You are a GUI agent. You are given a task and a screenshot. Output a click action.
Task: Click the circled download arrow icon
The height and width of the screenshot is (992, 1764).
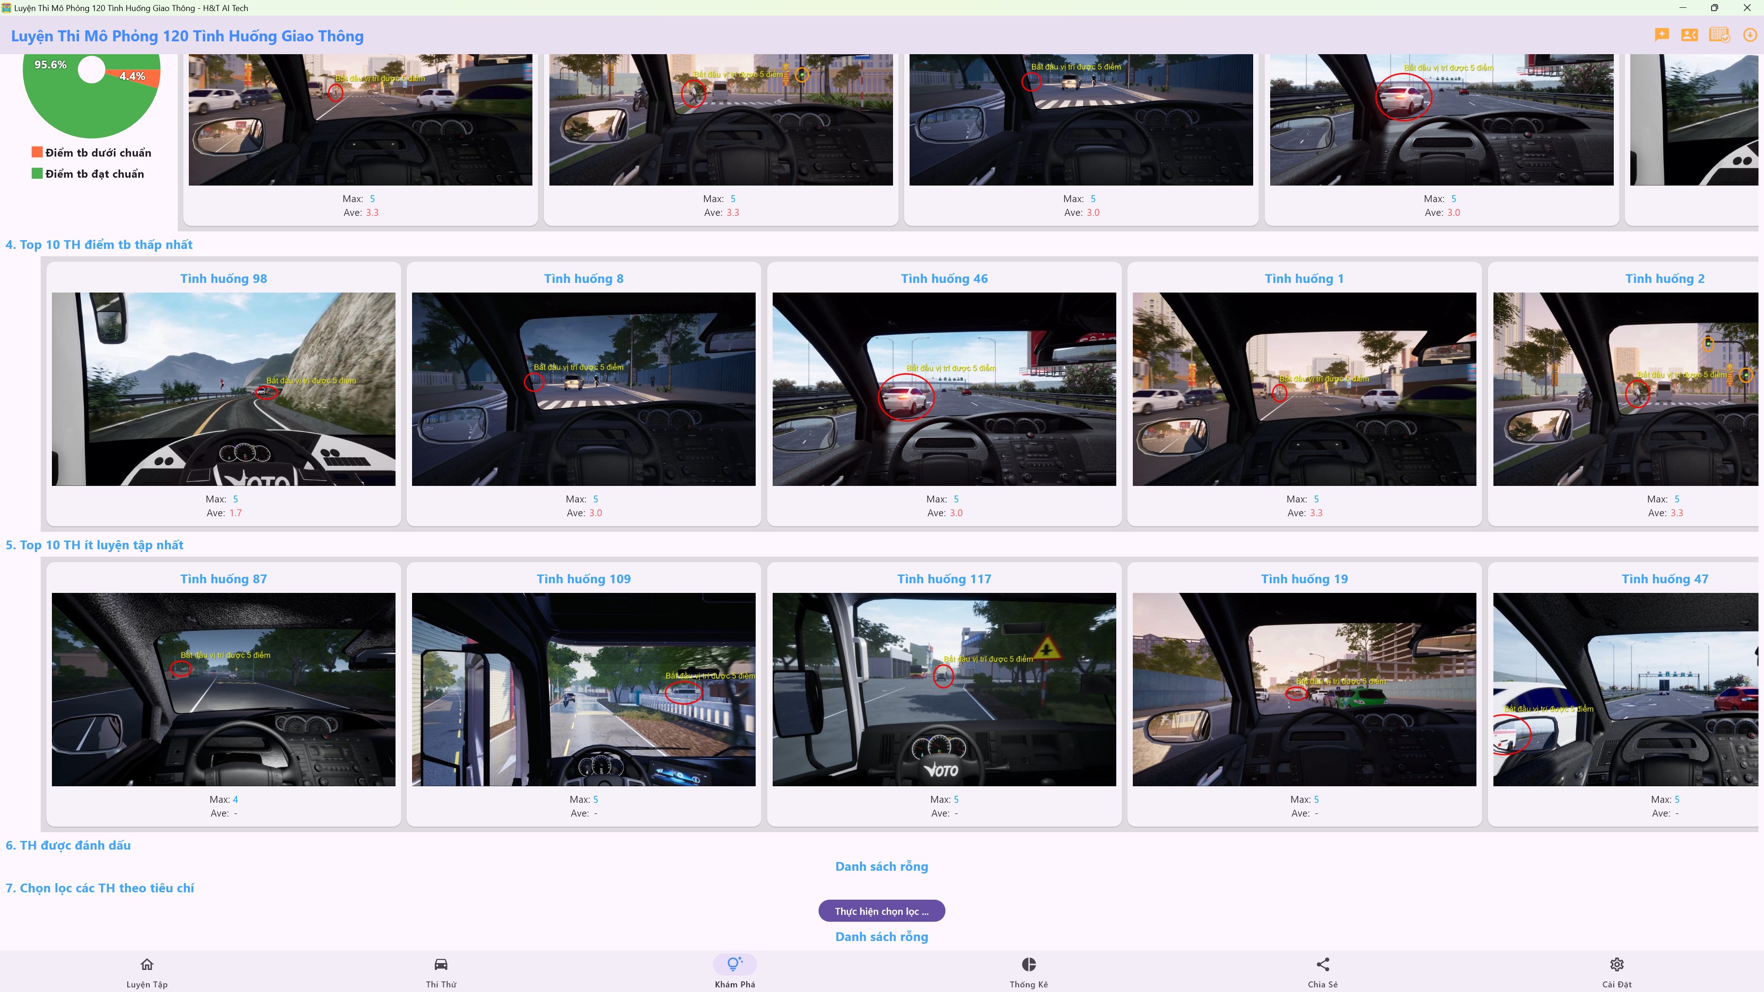(1750, 35)
